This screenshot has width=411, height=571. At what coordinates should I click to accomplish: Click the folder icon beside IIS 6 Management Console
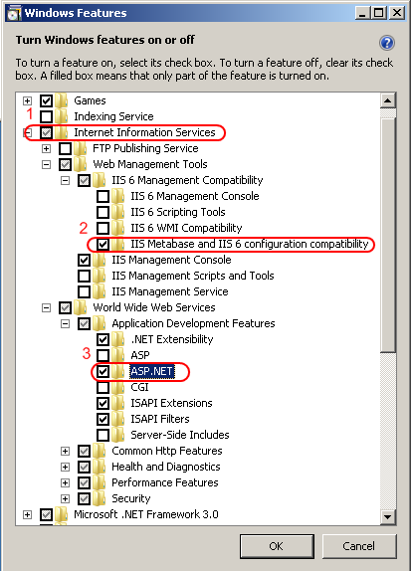pos(118,196)
